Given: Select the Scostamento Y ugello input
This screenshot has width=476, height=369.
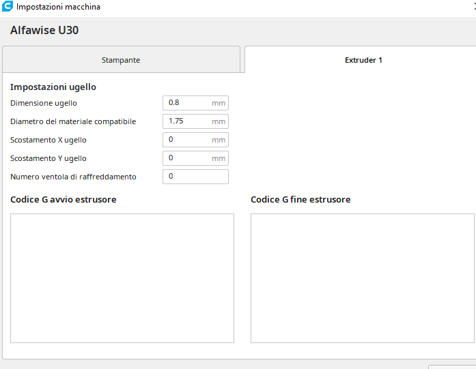Looking at the screenshot, I should [188, 158].
